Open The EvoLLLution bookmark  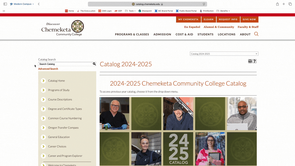tap(86, 11)
